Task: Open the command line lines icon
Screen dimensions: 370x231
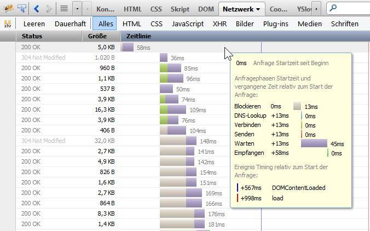Action: [64, 9]
